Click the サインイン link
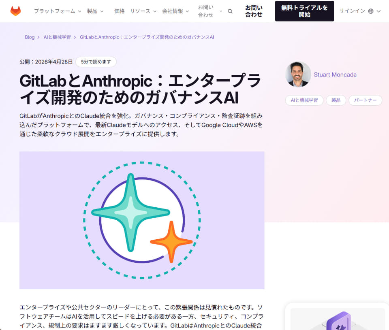Screen dimensions: 389x330 [x=352, y=11]
